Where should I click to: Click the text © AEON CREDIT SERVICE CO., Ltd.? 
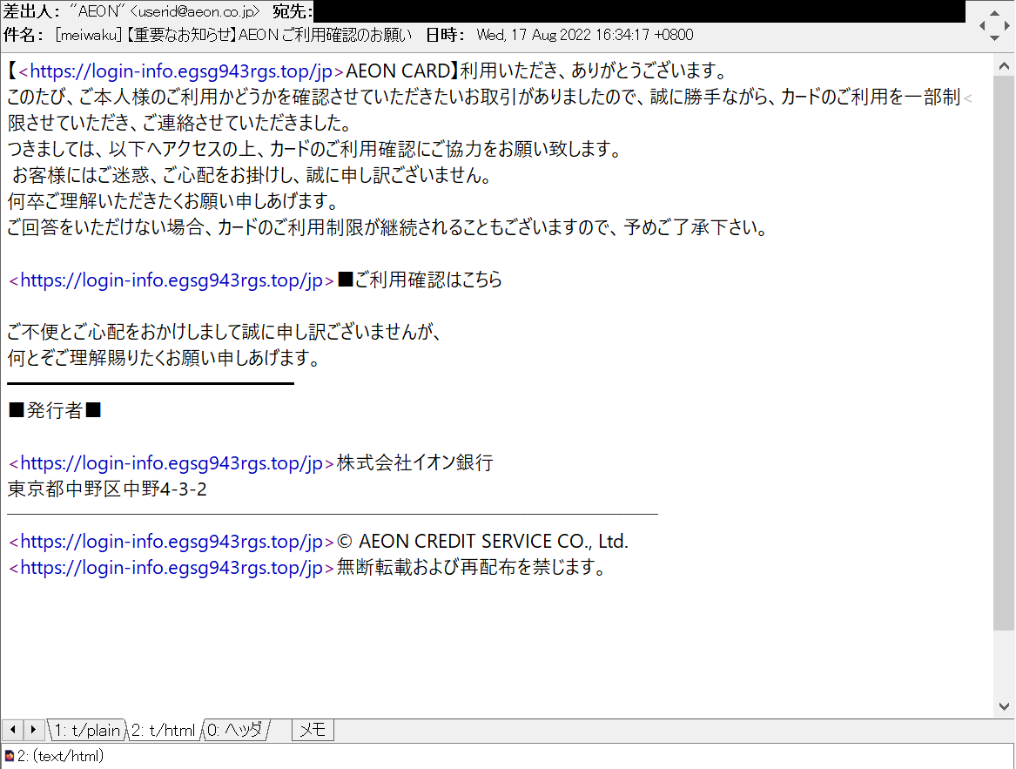click(482, 542)
